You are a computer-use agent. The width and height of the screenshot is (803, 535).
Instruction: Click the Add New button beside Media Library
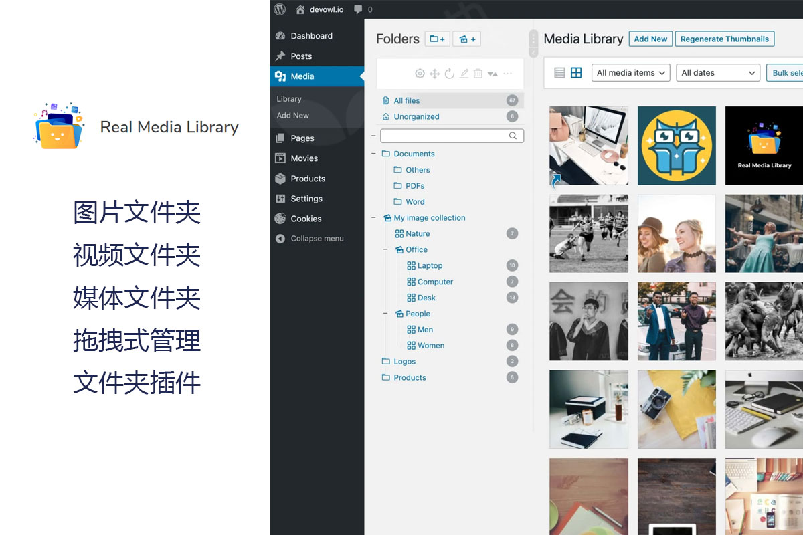[650, 39]
